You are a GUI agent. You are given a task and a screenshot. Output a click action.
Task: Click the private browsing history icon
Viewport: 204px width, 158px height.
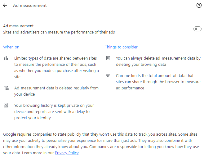6,106
